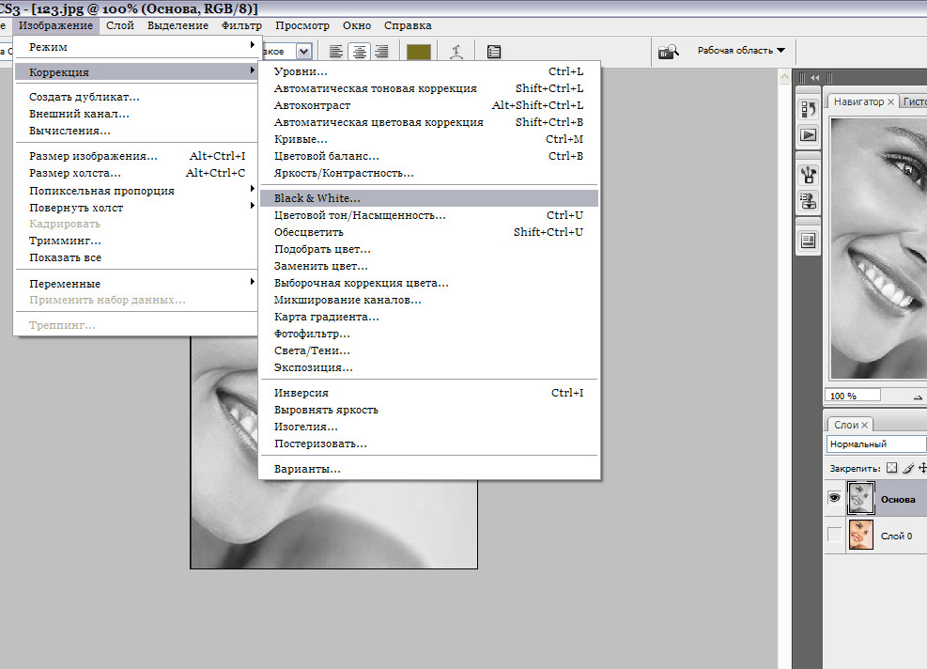
Task: Open the Layer Comps panel icon
Action: 808,241
